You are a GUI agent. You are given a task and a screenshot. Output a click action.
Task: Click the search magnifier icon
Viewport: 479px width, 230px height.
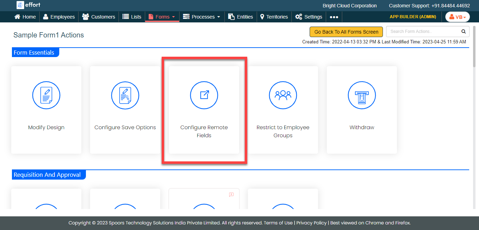pos(463,32)
